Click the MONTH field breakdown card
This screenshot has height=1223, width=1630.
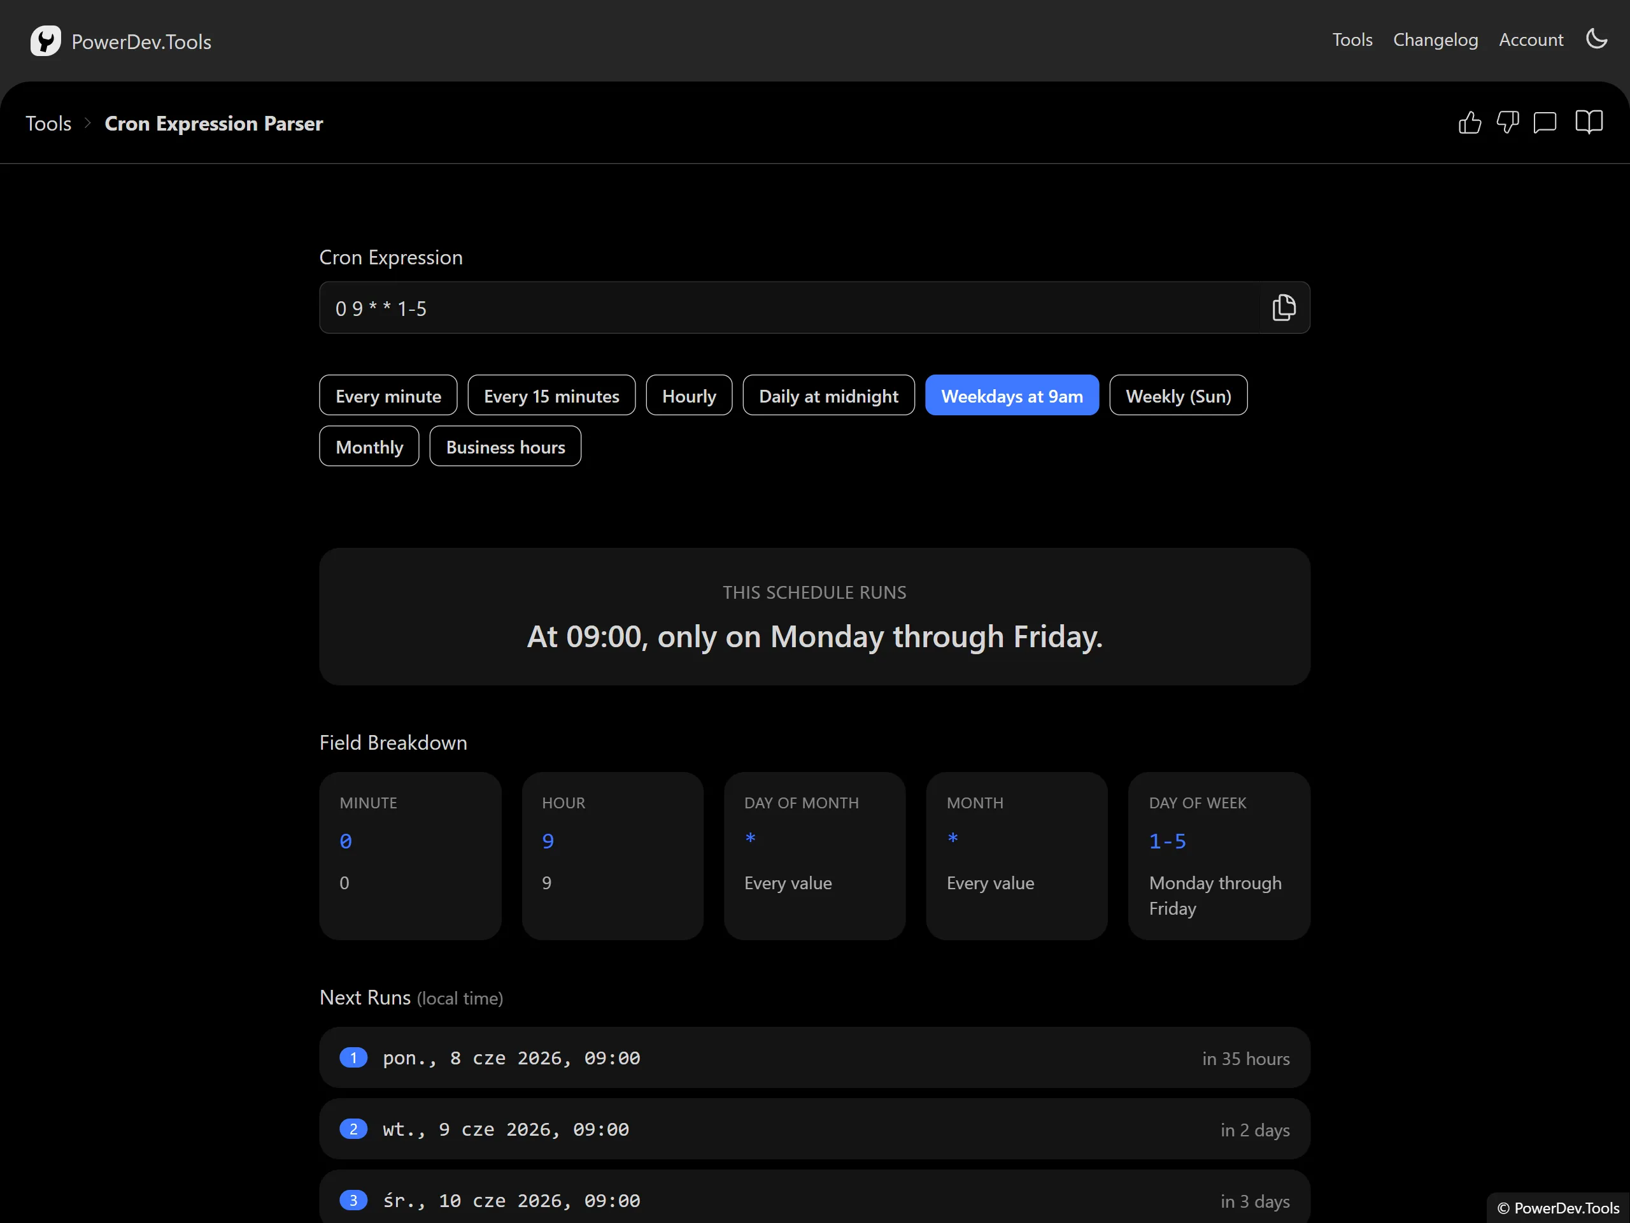[x=1017, y=856]
